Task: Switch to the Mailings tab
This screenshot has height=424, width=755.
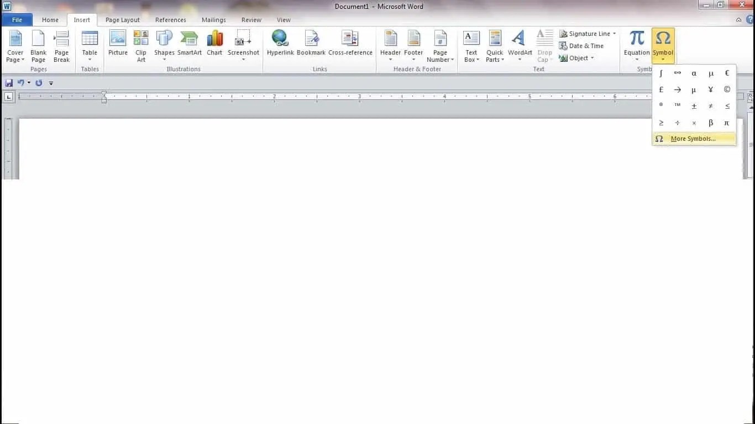Action: click(214, 20)
